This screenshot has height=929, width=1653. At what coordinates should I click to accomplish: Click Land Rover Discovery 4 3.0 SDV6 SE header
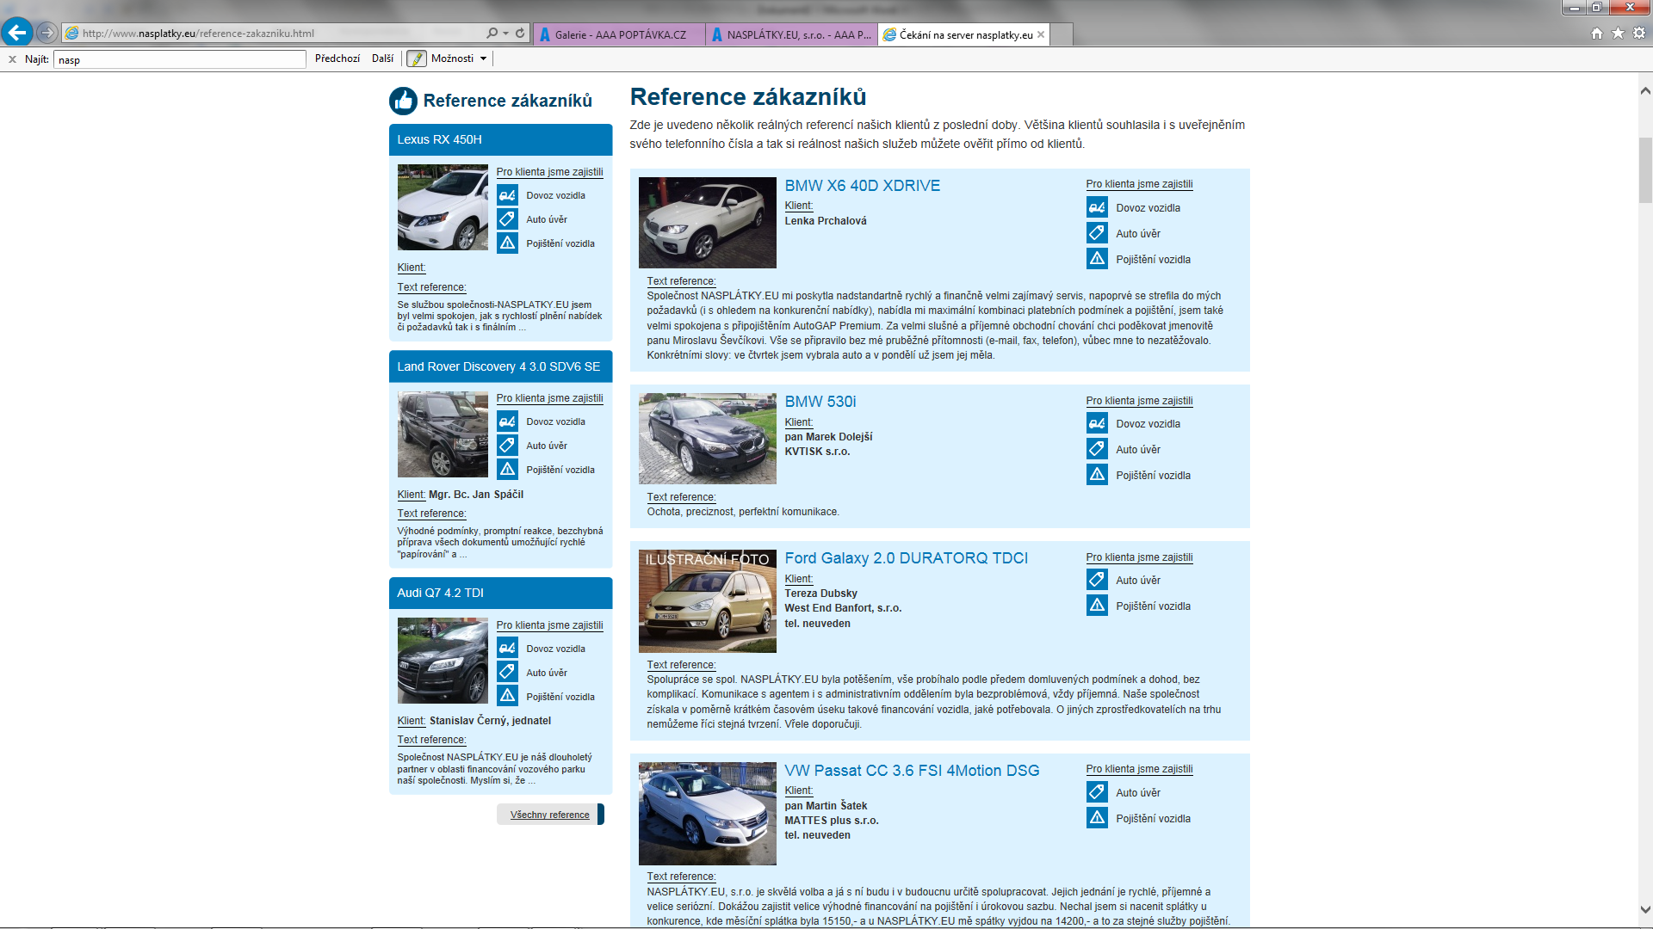500,366
